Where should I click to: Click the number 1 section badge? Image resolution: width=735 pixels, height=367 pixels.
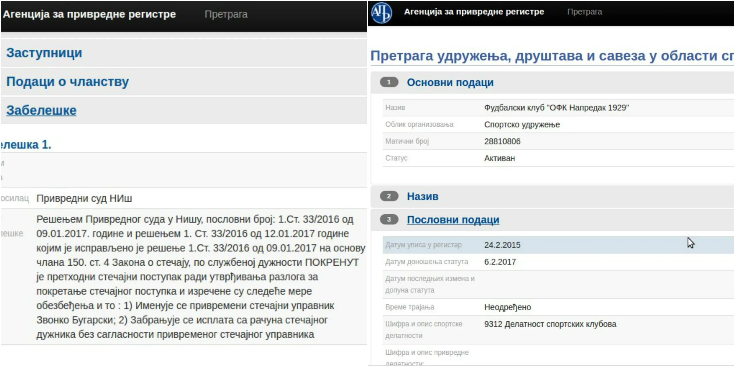tap(389, 82)
